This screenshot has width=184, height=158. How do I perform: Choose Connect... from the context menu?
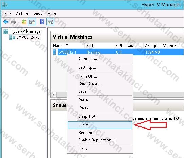pyautogui.click(x=100, y=59)
